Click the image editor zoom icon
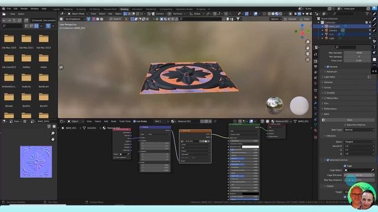 tap(53, 133)
